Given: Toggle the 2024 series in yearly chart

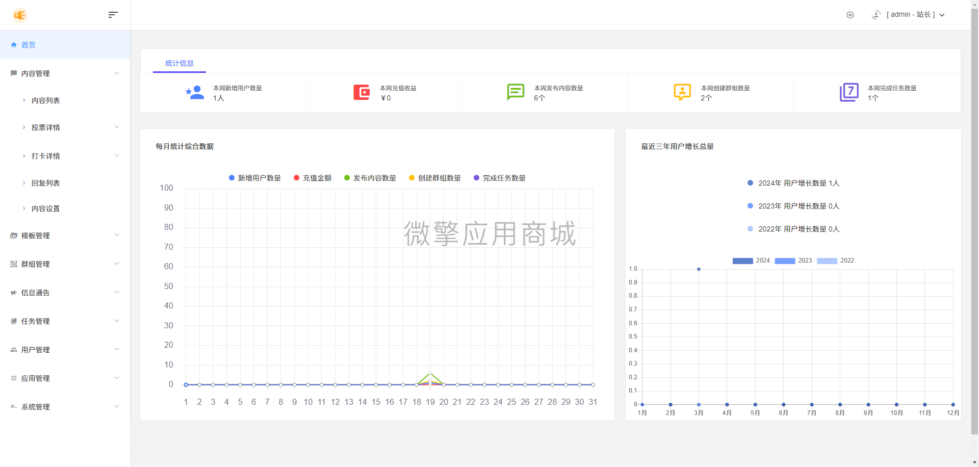Looking at the screenshot, I should point(751,261).
